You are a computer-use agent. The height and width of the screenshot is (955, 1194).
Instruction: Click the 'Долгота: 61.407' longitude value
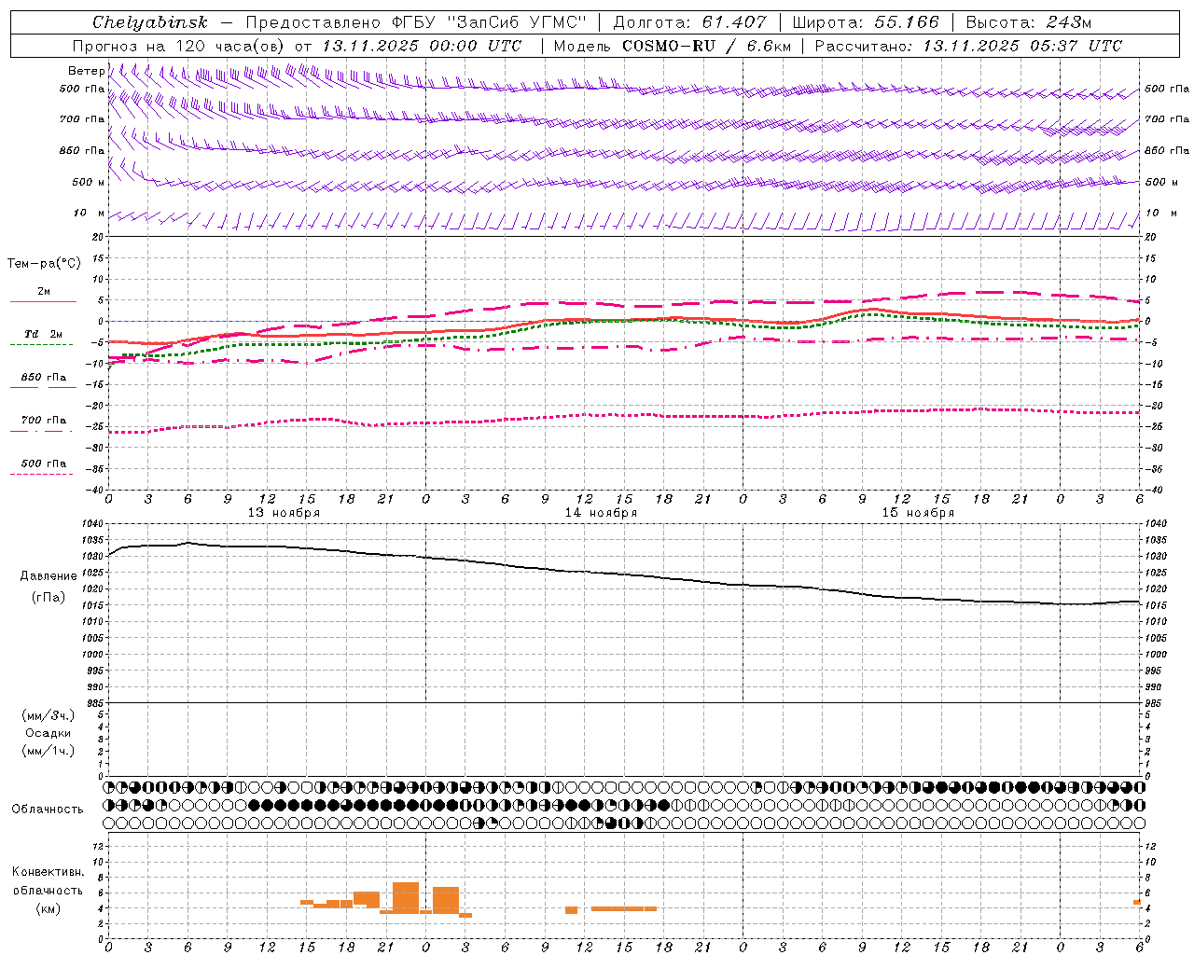689,22
